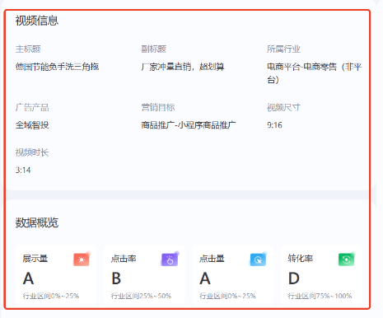Image resolution: width=383 pixels, height=318 pixels.
Task: Click the 点击率 card title
Action: 124,259
